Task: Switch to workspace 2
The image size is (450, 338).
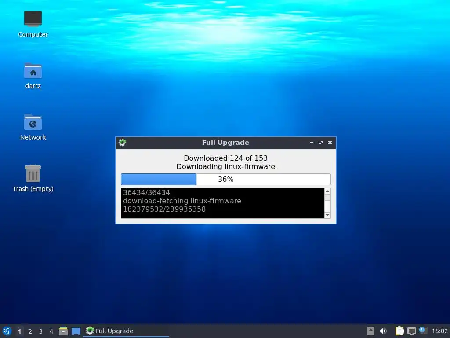Action: pos(30,331)
